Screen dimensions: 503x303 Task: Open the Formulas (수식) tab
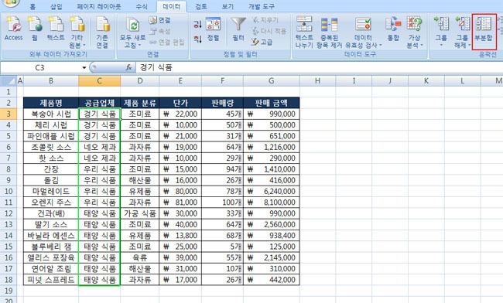tap(142, 6)
